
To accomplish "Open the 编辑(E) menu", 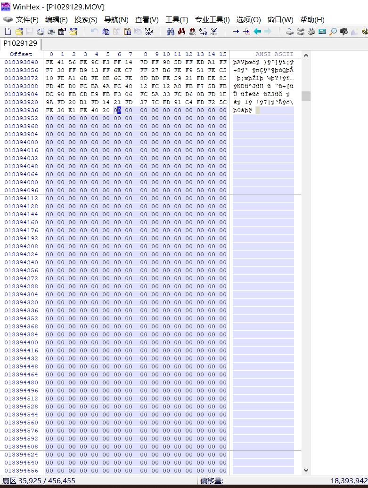I will 57,20.
